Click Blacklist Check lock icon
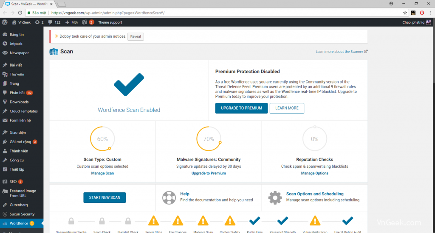Image resolution: width=435 pixels, height=233 pixels. (128, 221)
